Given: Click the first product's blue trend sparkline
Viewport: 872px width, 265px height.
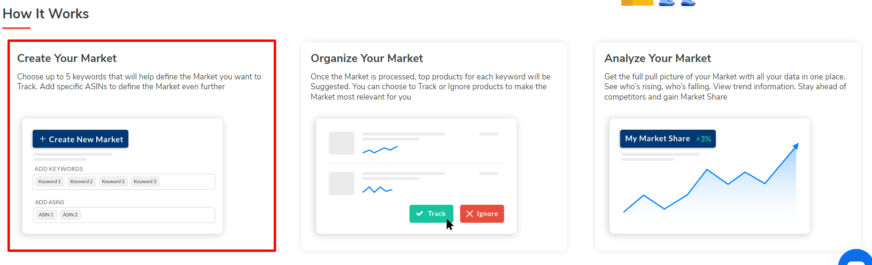Looking at the screenshot, I should click(380, 150).
